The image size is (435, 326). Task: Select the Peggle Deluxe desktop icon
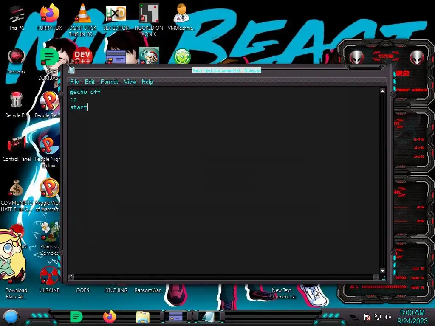pos(49,105)
